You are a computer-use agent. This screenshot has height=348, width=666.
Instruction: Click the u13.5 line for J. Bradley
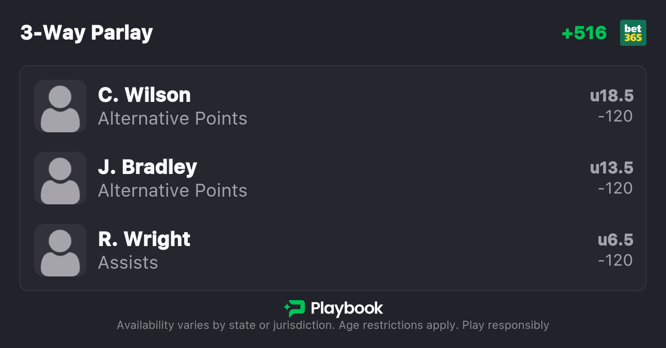click(x=612, y=168)
